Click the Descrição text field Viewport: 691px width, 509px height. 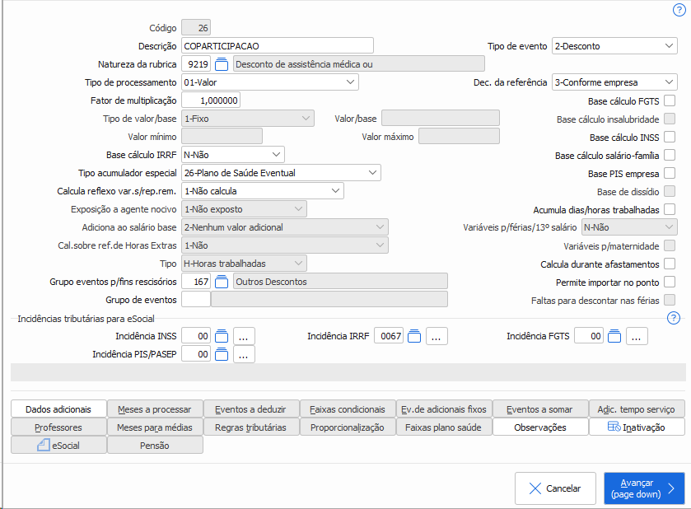[277, 45]
